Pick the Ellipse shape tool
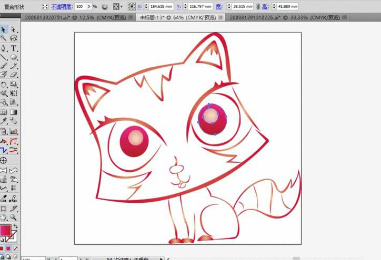 click(14, 57)
